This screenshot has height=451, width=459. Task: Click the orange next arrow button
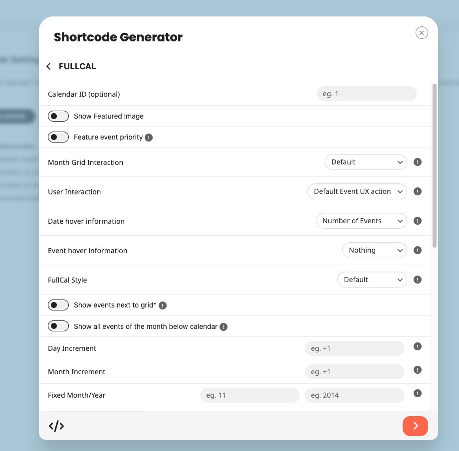click(415, 426)
